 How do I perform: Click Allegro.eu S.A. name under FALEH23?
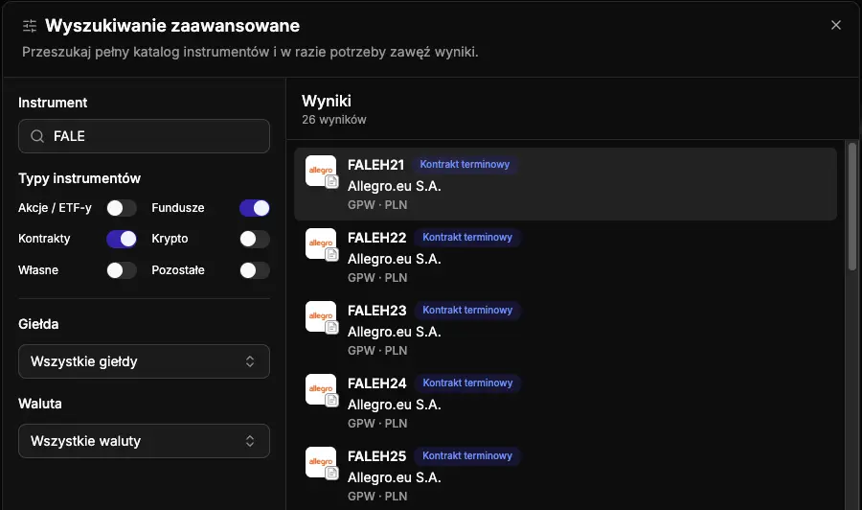tap(395, 332)
